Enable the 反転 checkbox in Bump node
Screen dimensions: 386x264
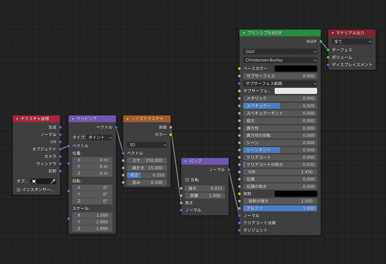187,180
